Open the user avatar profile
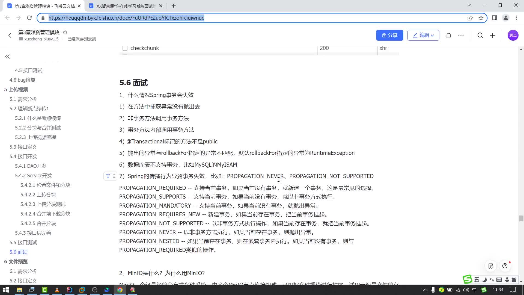This screenshot has width=524, height=295. click(513, 35)
